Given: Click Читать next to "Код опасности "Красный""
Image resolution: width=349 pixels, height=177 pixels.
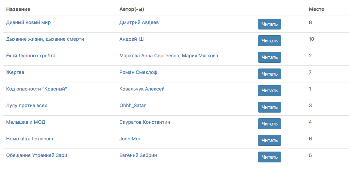Looking at the screenshot, I should tap(269, 91).
